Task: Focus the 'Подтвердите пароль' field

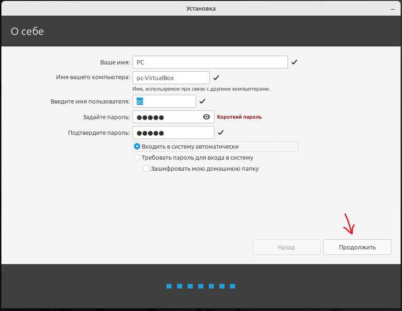Action: (173, 133)
